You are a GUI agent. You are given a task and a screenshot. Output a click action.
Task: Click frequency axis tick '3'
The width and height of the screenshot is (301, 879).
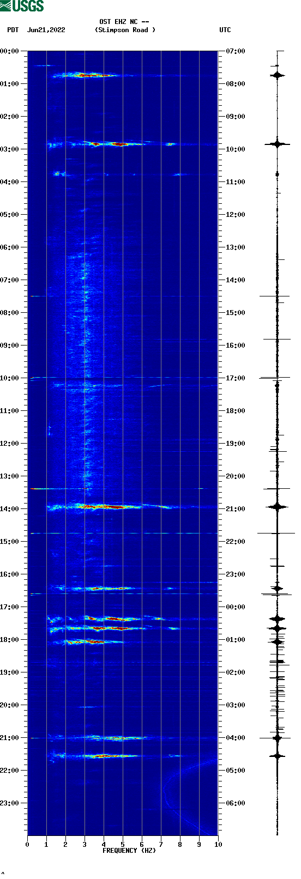[85, 845]
